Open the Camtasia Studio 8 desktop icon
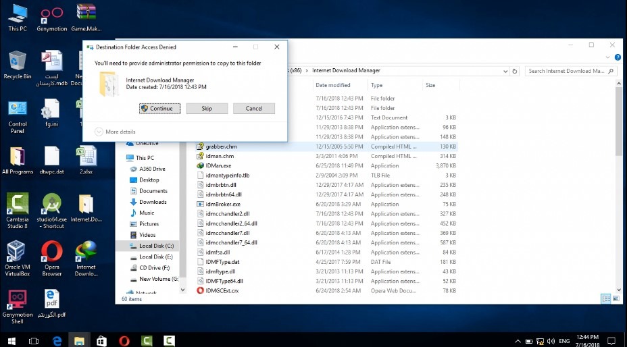 point(17,210)
